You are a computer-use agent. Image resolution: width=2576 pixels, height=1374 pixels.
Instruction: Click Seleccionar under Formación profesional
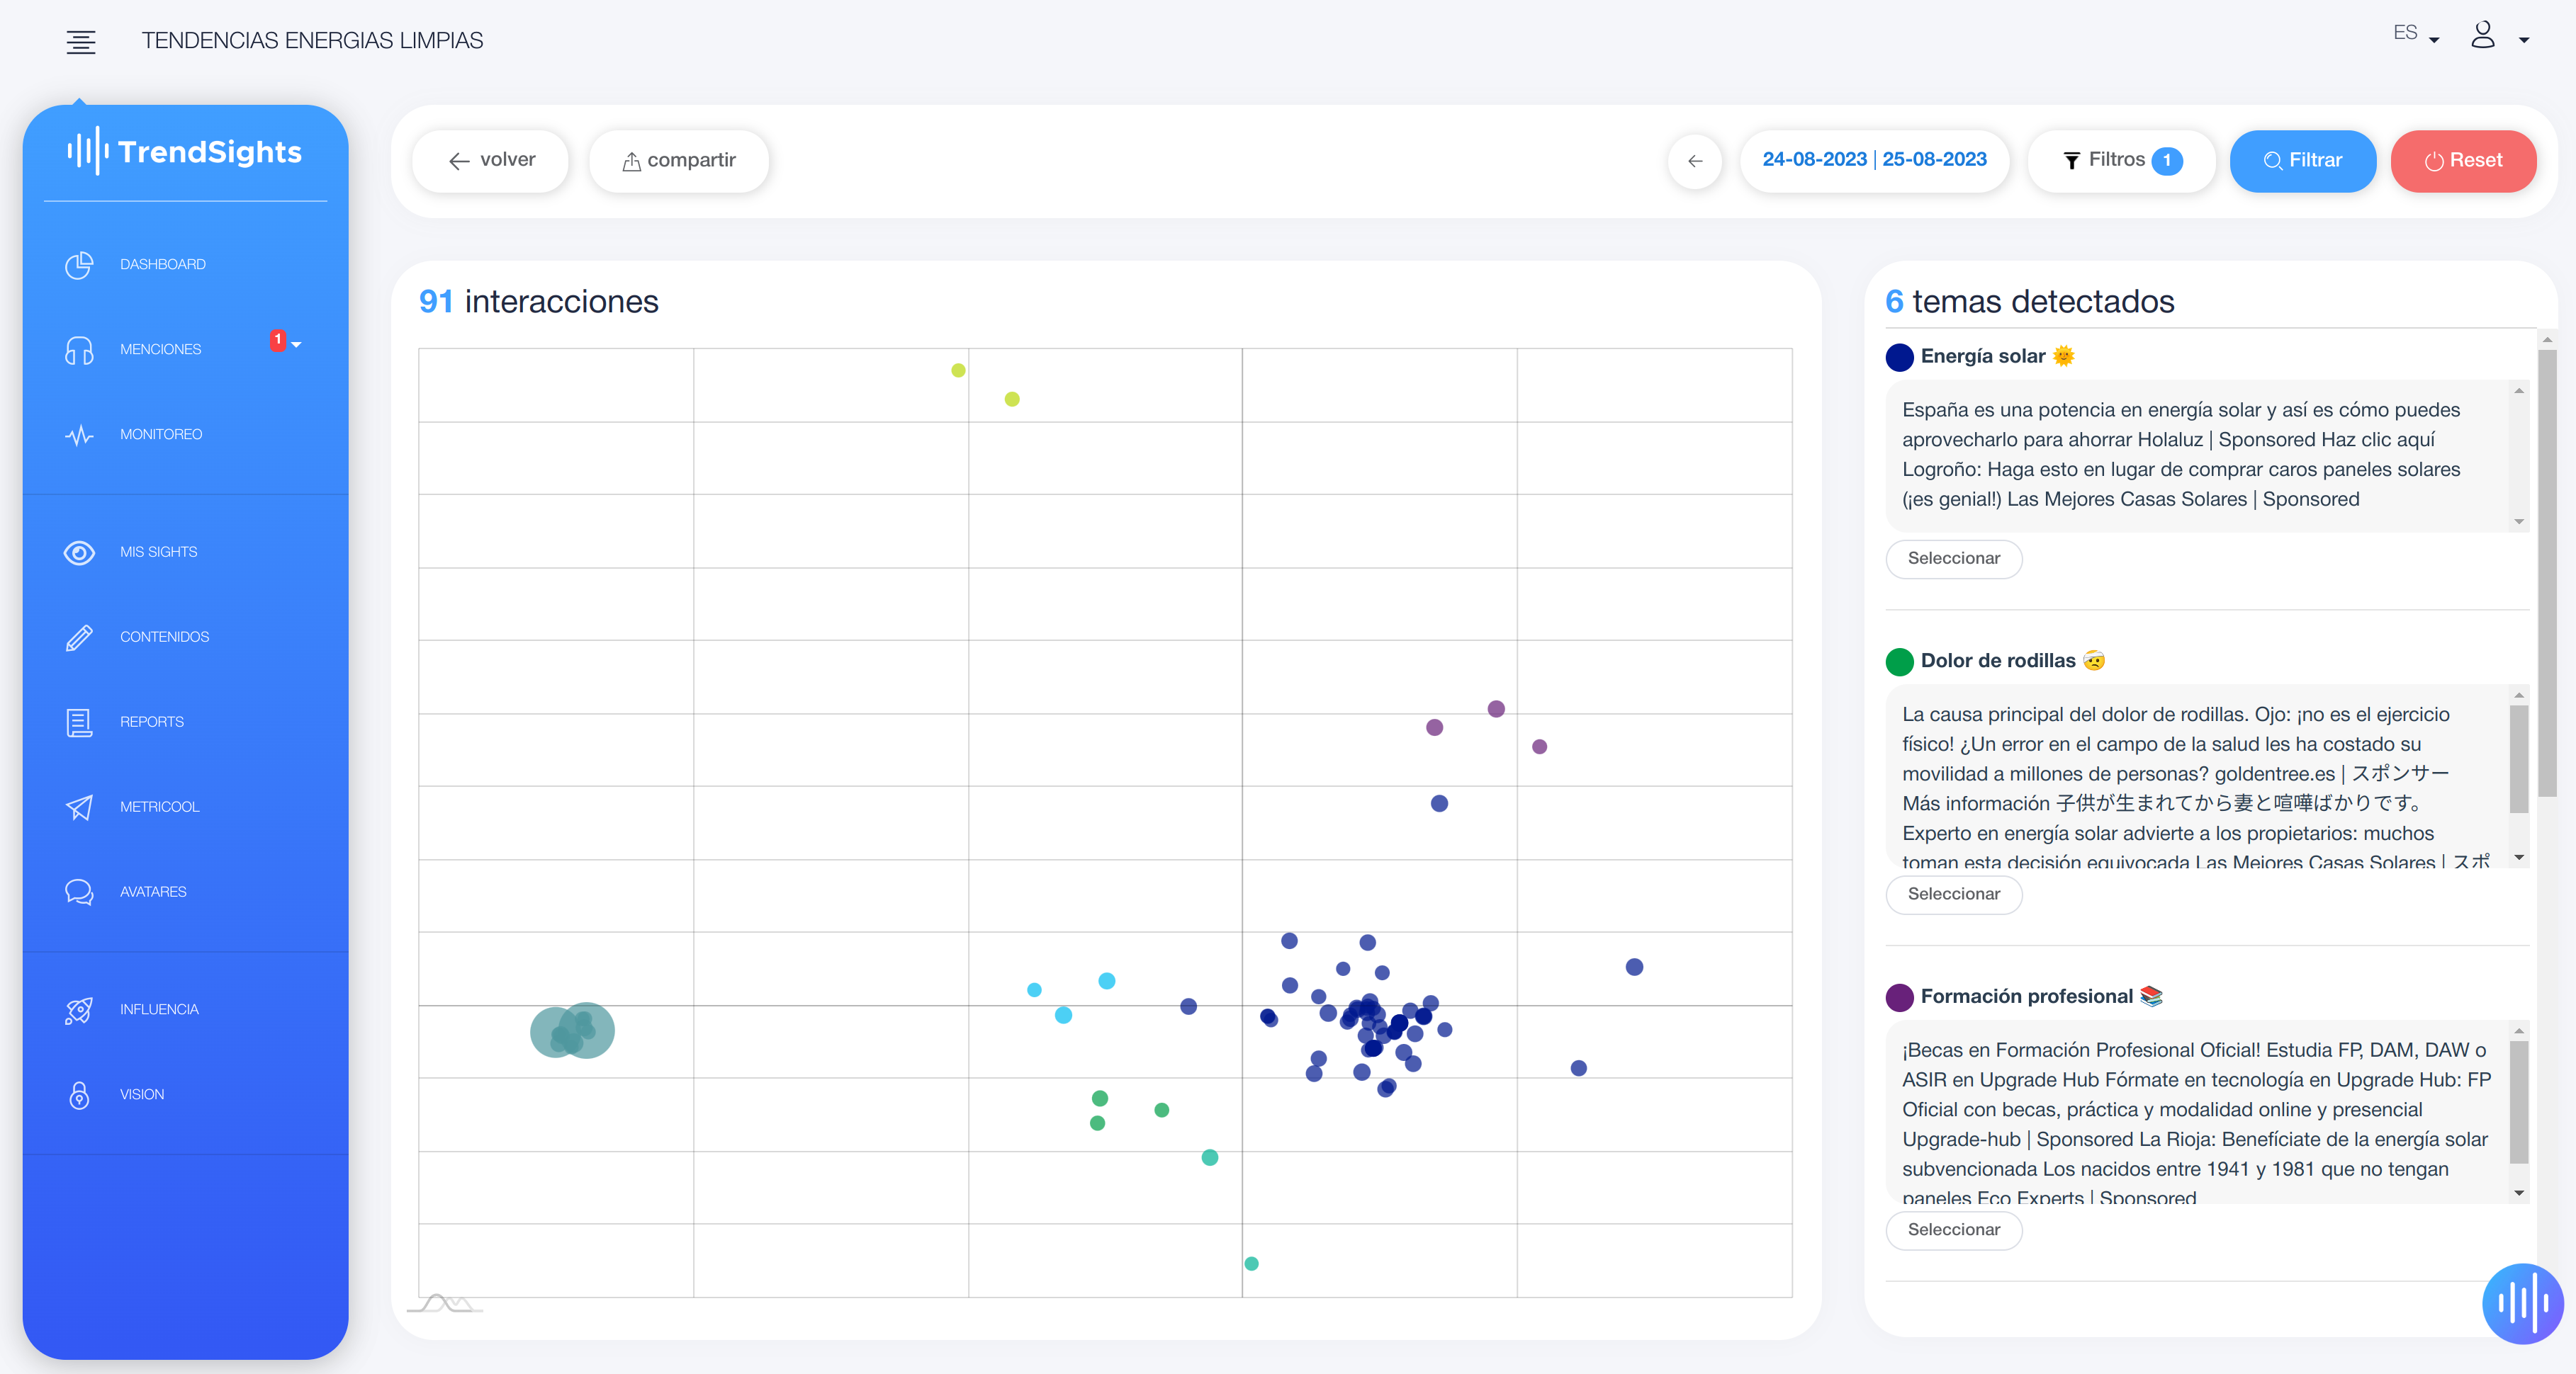coord(1953,1230)
